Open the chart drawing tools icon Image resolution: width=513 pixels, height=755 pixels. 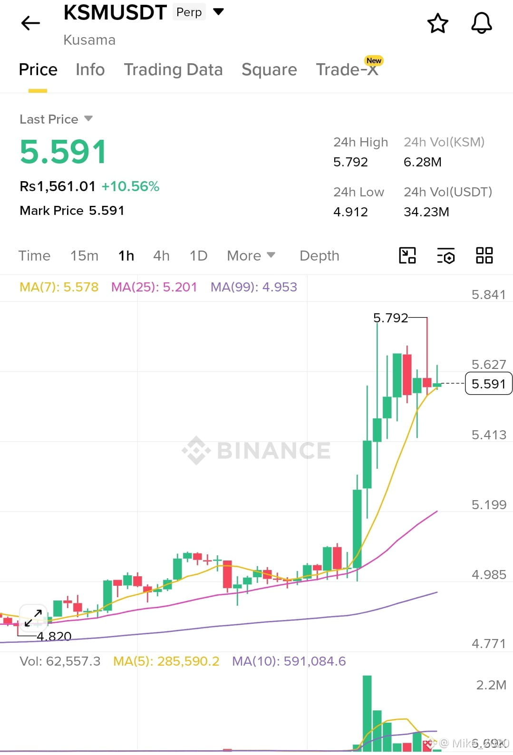pos(407,255)
